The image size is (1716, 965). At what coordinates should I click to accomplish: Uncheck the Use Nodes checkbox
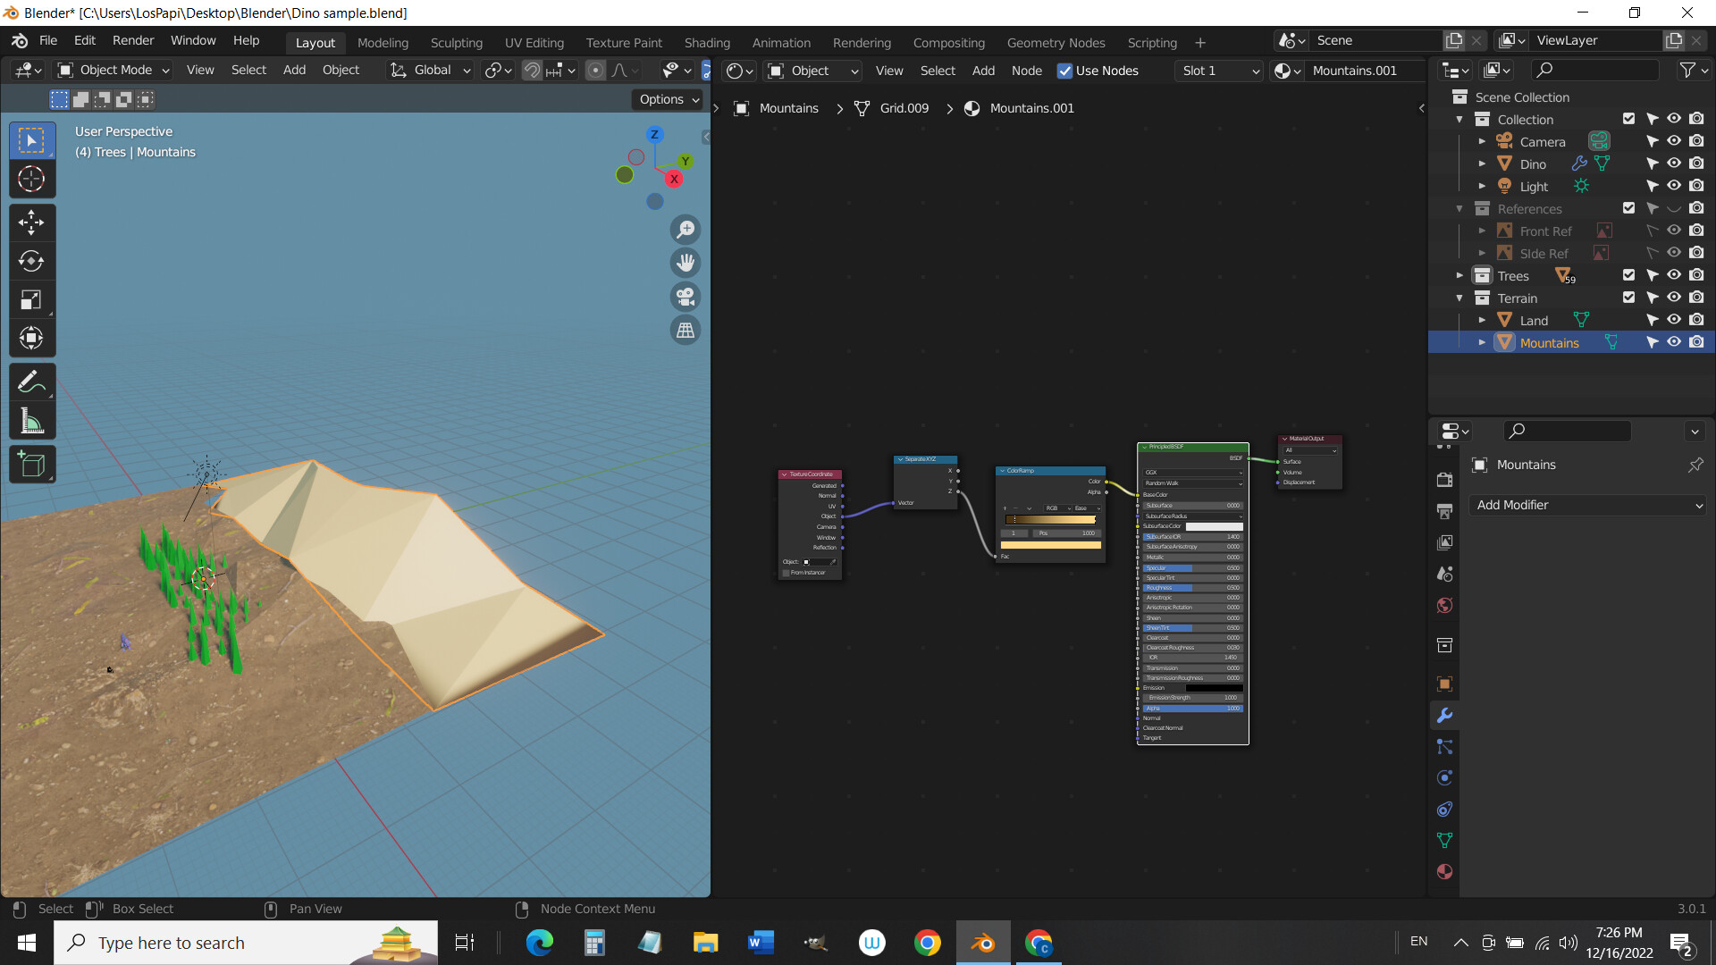(x=1064, y=71)
